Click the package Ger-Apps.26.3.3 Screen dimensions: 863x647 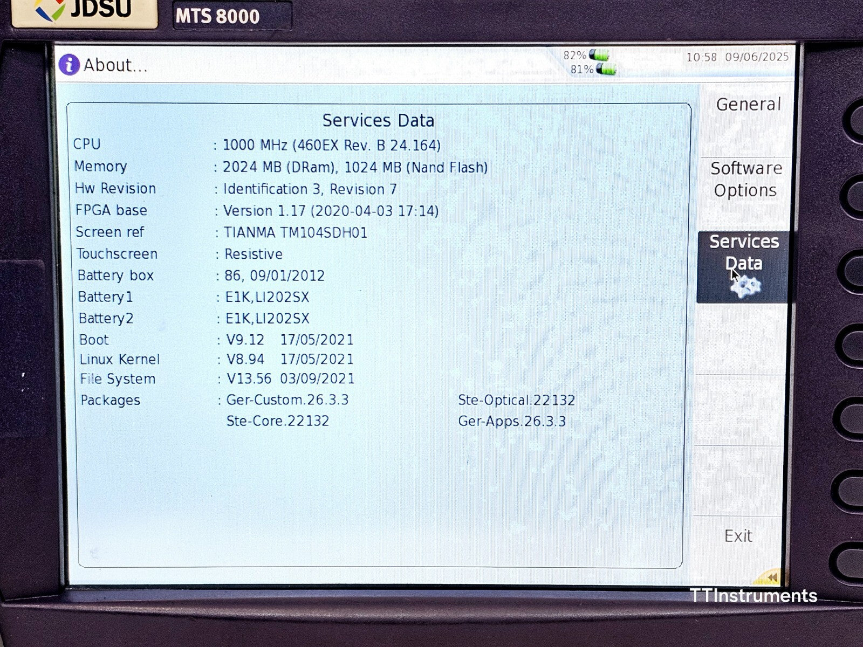512,421
